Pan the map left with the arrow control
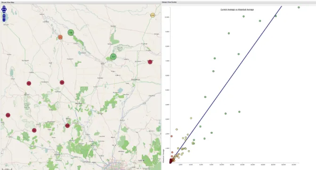 tap(3, 9)
